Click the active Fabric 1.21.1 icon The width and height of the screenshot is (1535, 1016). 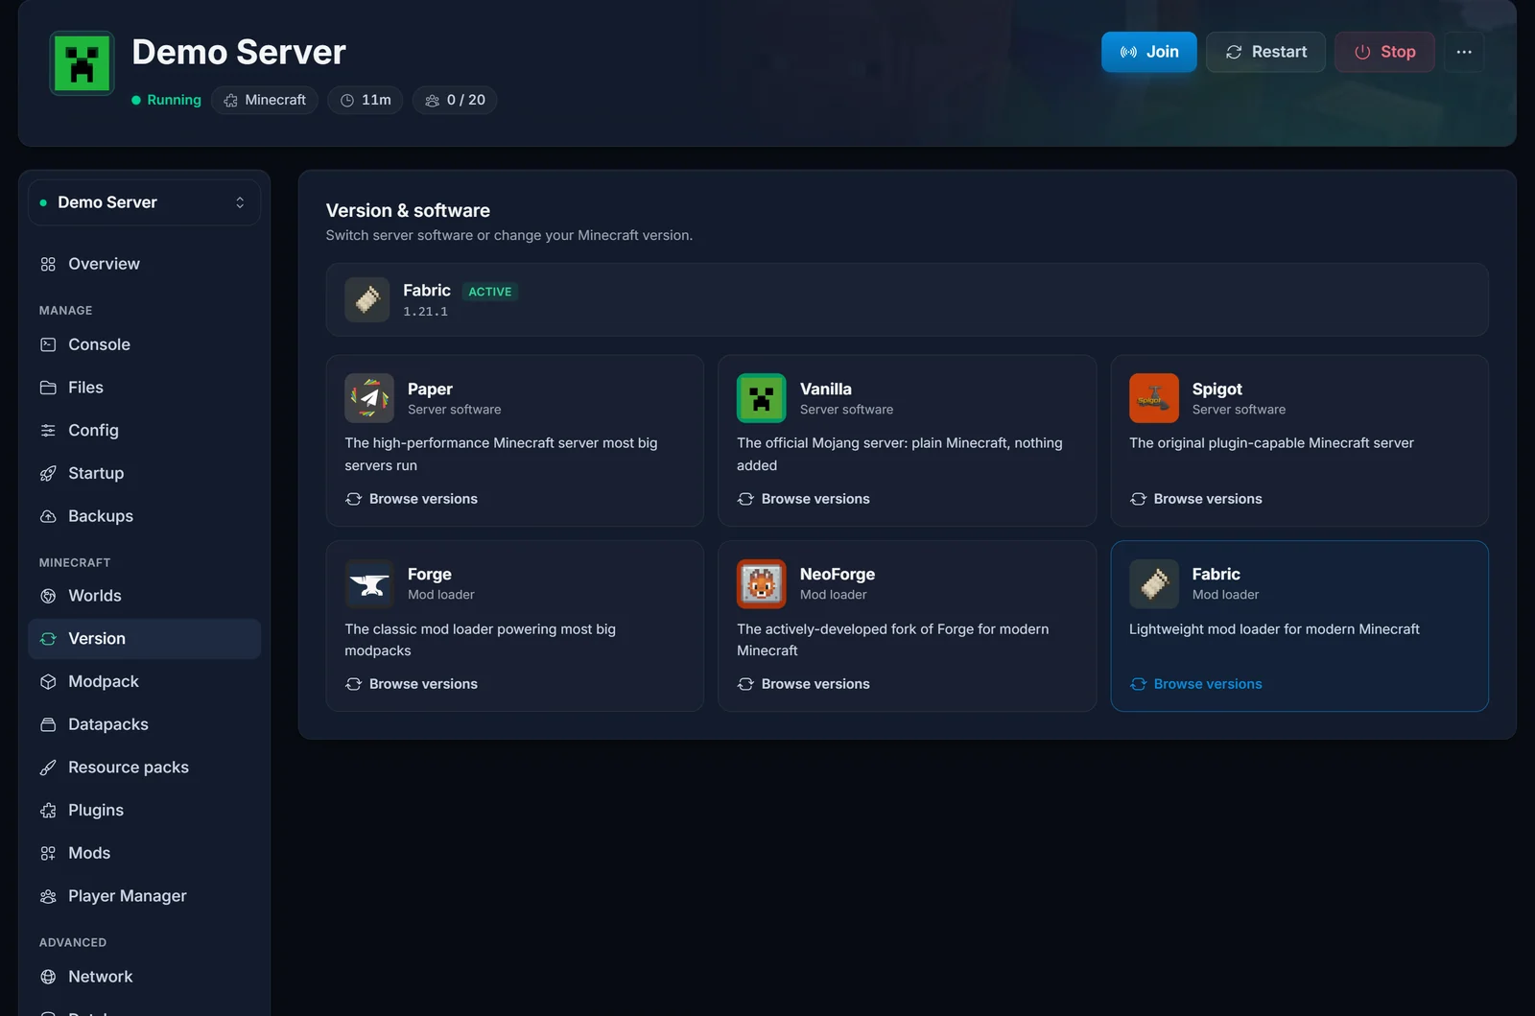(x=367, y=299)
